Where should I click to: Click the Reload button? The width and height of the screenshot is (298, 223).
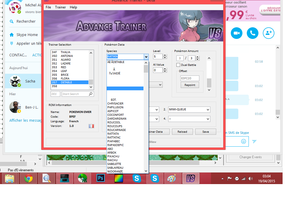pos(182,132)
